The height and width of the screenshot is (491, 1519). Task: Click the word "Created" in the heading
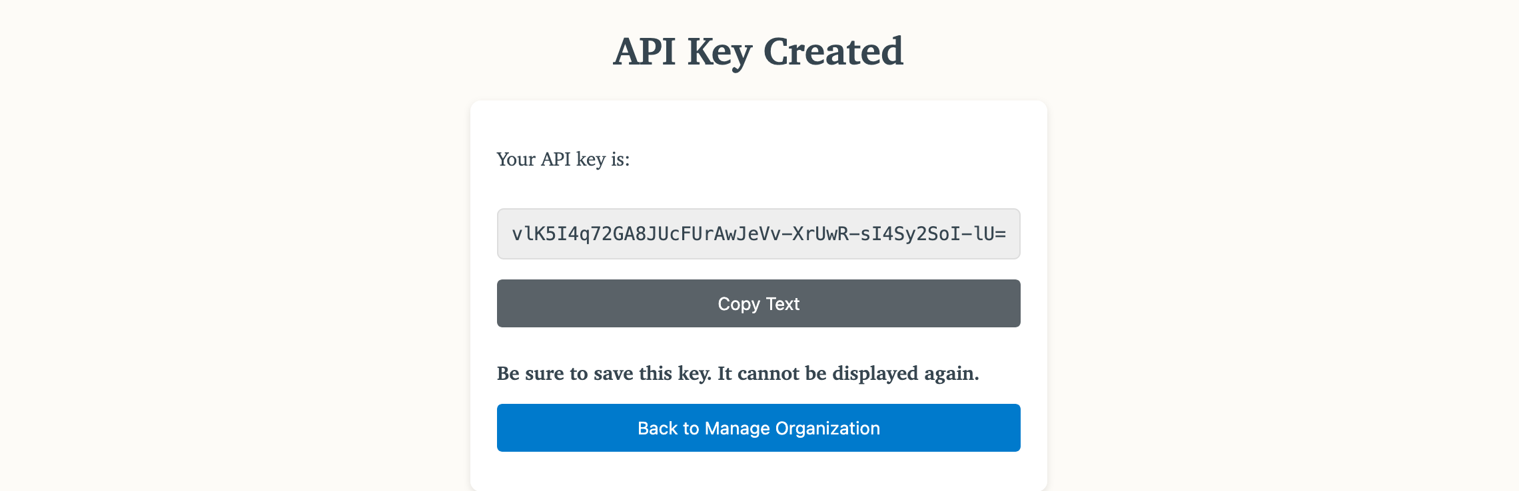833,51
